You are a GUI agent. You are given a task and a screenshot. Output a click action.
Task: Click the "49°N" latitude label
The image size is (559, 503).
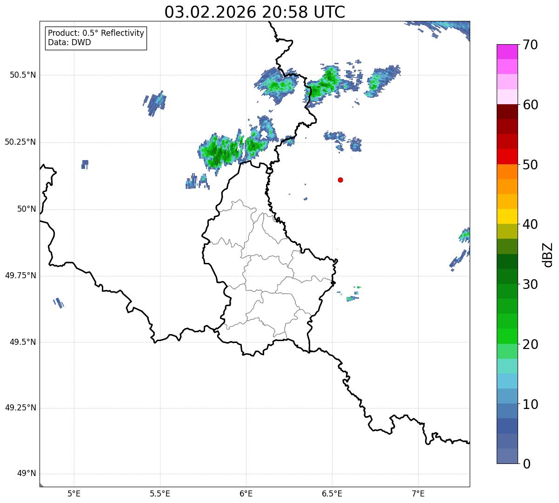(x=27, y=474)
